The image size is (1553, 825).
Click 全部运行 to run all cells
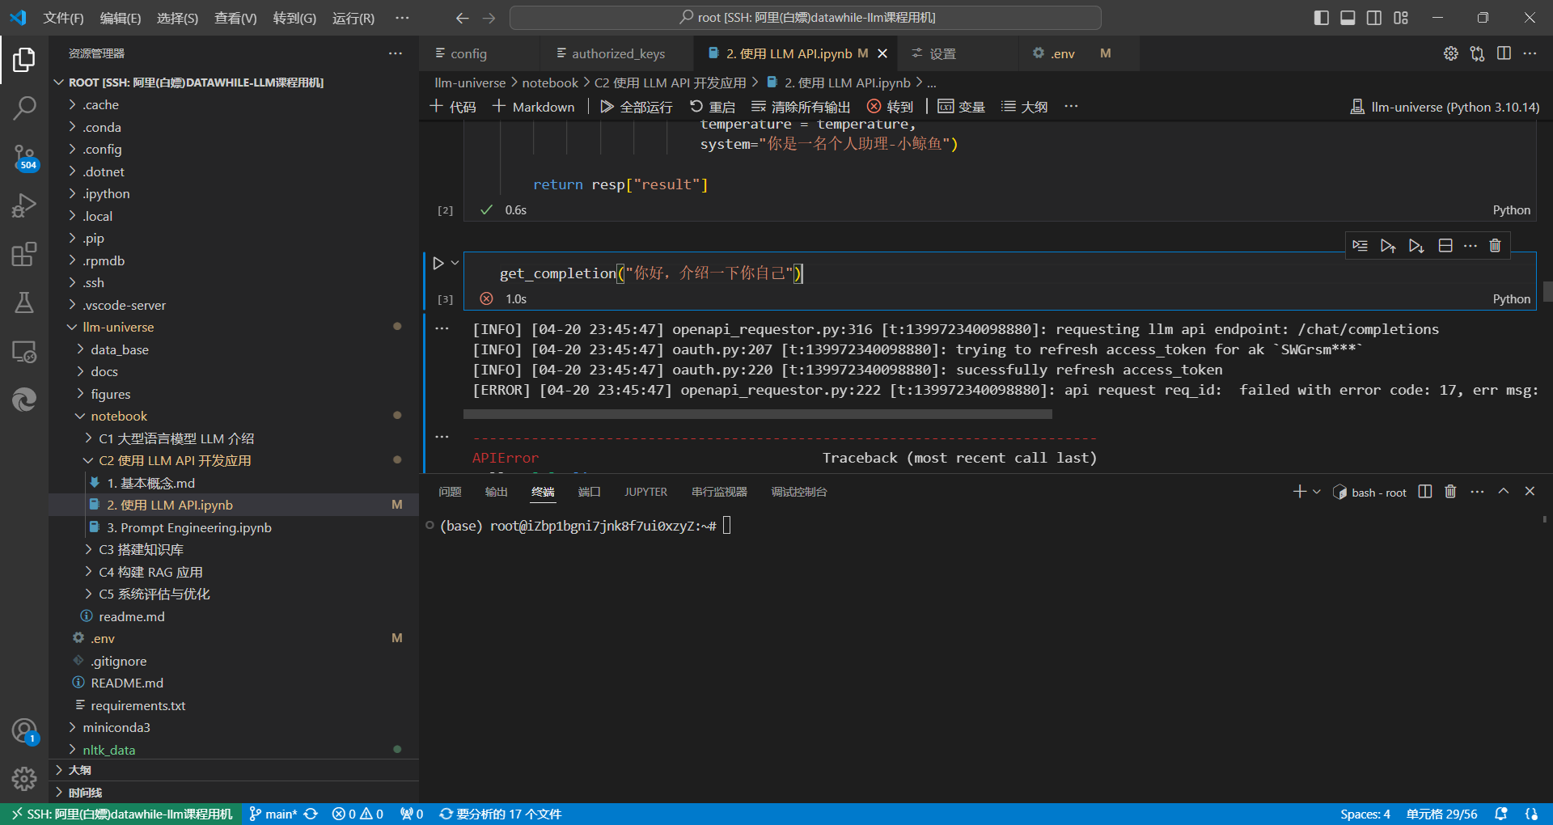(637, 107)
